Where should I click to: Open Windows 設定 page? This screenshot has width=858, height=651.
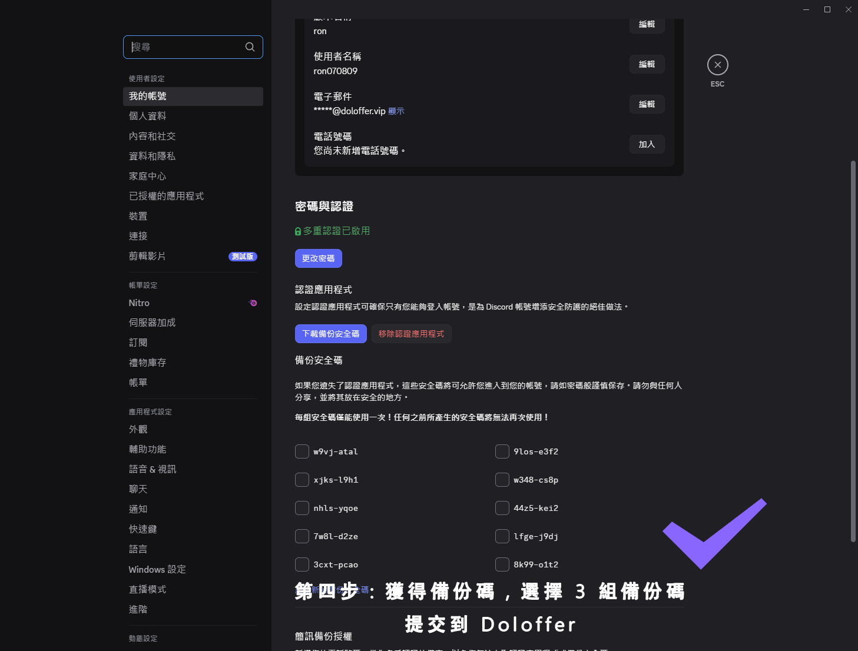pyautogui.click(x=193, y=570)
